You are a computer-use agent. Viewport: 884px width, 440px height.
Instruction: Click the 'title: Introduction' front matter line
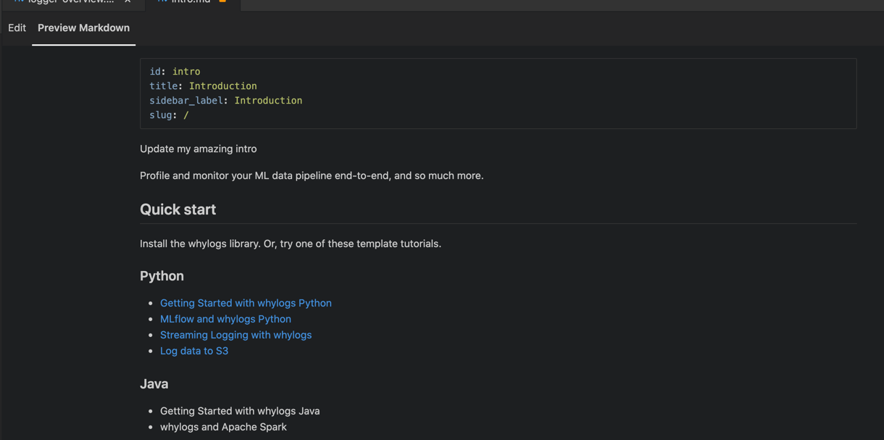203,86
